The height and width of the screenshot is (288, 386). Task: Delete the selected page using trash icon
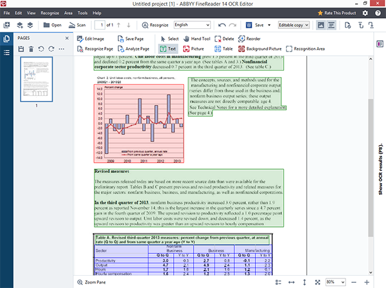point(32,49)
